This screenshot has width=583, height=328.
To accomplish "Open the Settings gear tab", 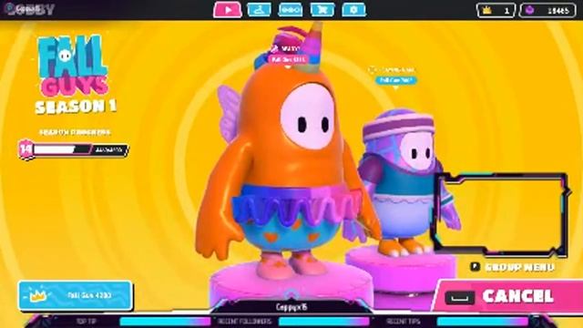I will [x=353, y=10].
